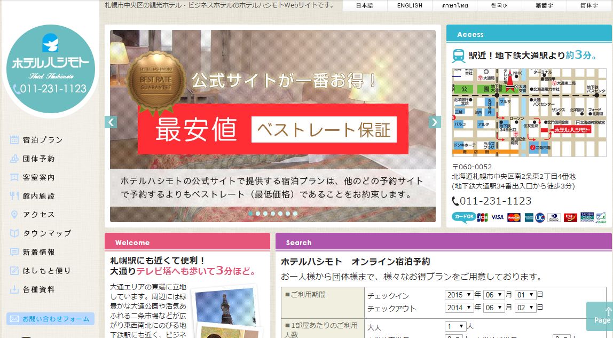This screenshot has width=613, height=338.
Task: Open タウンマップ folded map icon
Action: [x=14, y=233]
